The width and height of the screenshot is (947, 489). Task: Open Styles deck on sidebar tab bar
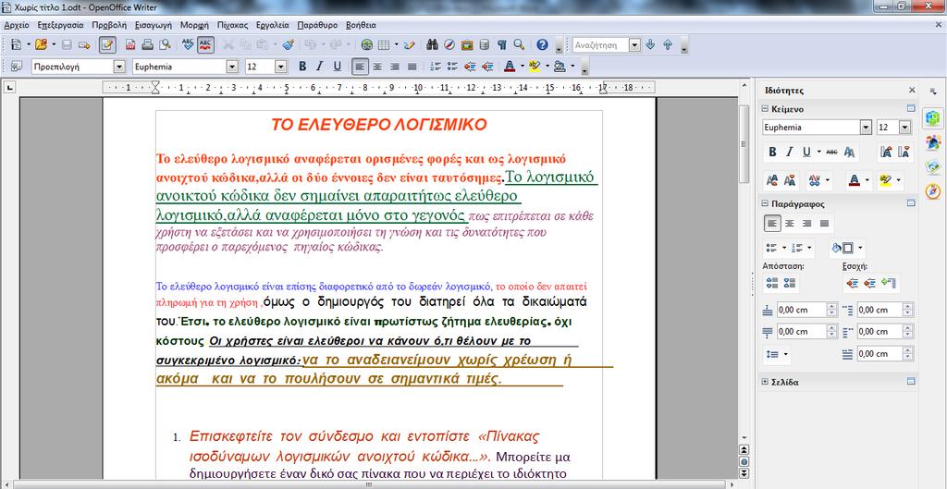click(933, 141)
